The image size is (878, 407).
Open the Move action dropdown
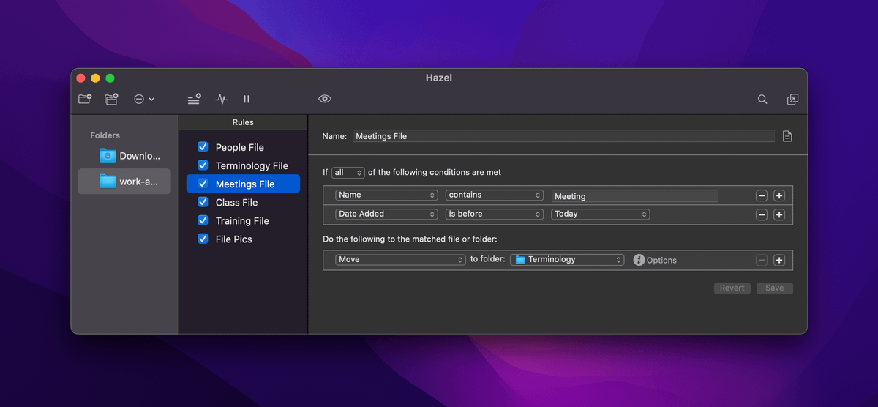400,260
